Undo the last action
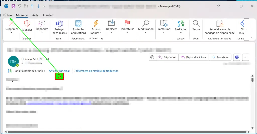The width and height of the screenshot is (257, 134). tap(20, 6)
